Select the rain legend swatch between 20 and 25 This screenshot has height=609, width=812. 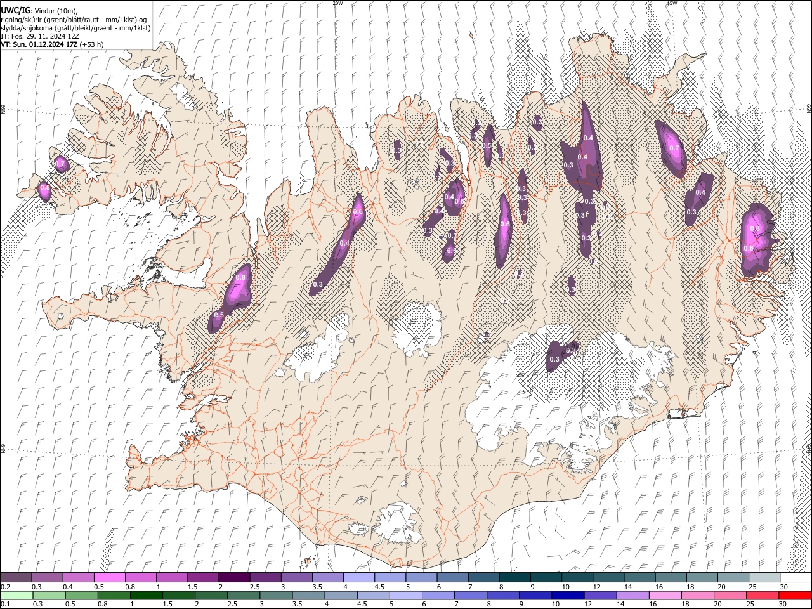coord(729,595)
